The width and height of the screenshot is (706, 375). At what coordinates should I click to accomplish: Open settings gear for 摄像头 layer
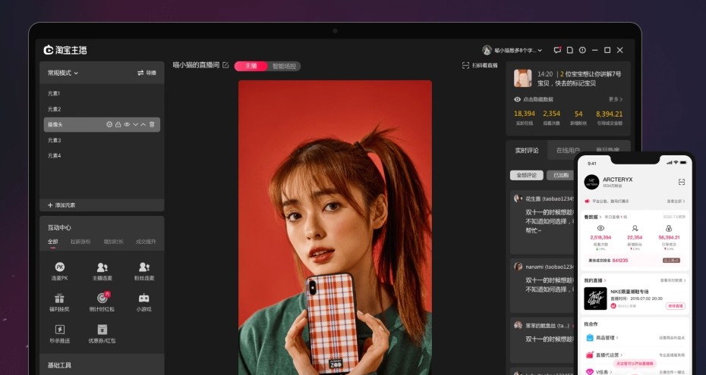109,124
